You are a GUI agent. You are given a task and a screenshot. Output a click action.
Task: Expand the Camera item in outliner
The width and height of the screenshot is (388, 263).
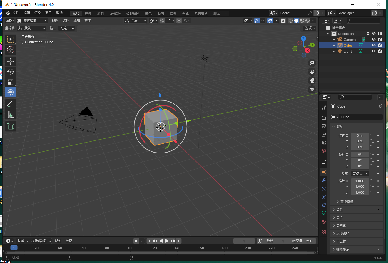click(x=334, y=39)
